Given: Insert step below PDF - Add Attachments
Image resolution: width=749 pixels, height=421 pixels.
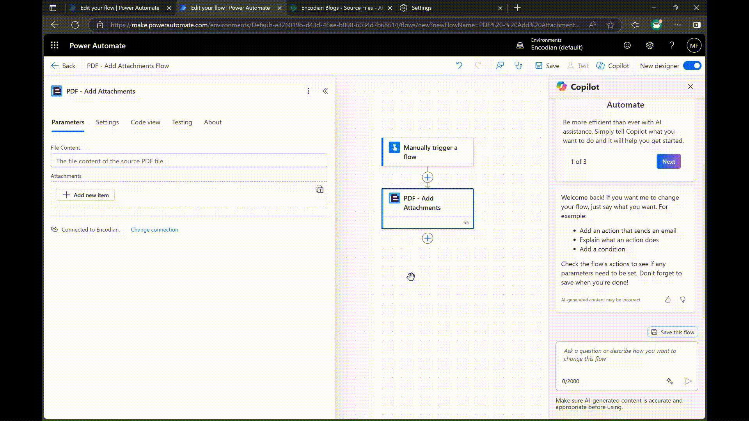Looking at the screenshot, I should coord(428,238).
